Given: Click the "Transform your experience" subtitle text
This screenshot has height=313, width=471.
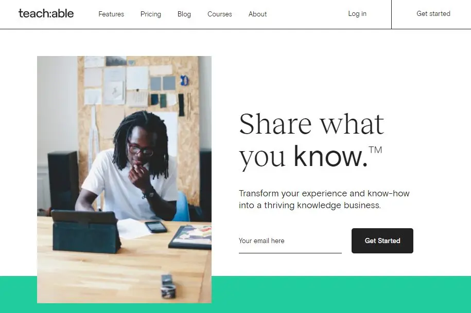Looking at the screenshot, I should coord(324,199).
